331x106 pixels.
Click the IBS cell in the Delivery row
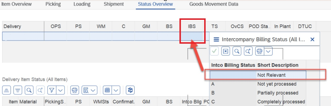[192, 36]
